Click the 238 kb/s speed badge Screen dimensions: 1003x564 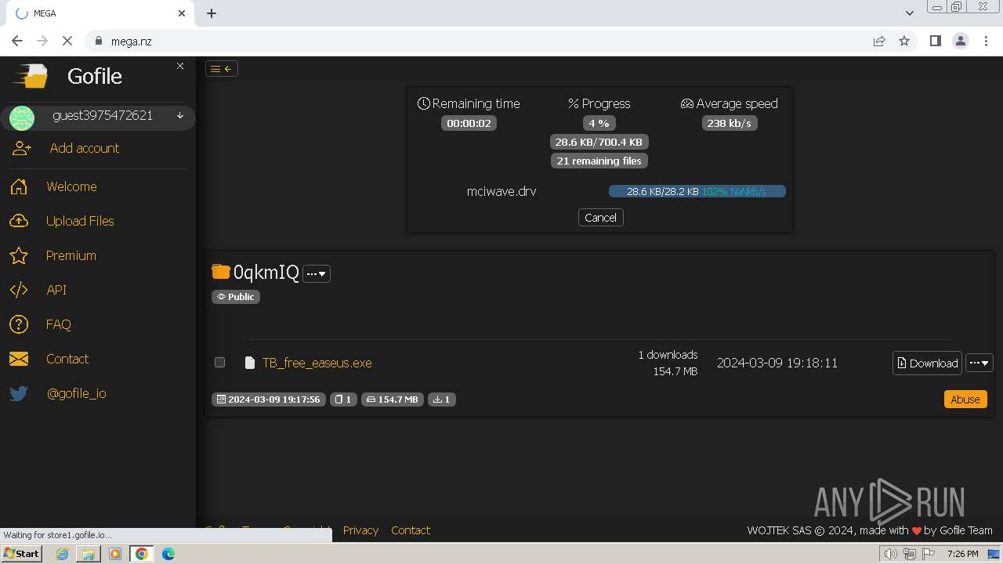[x=729, y=123]
